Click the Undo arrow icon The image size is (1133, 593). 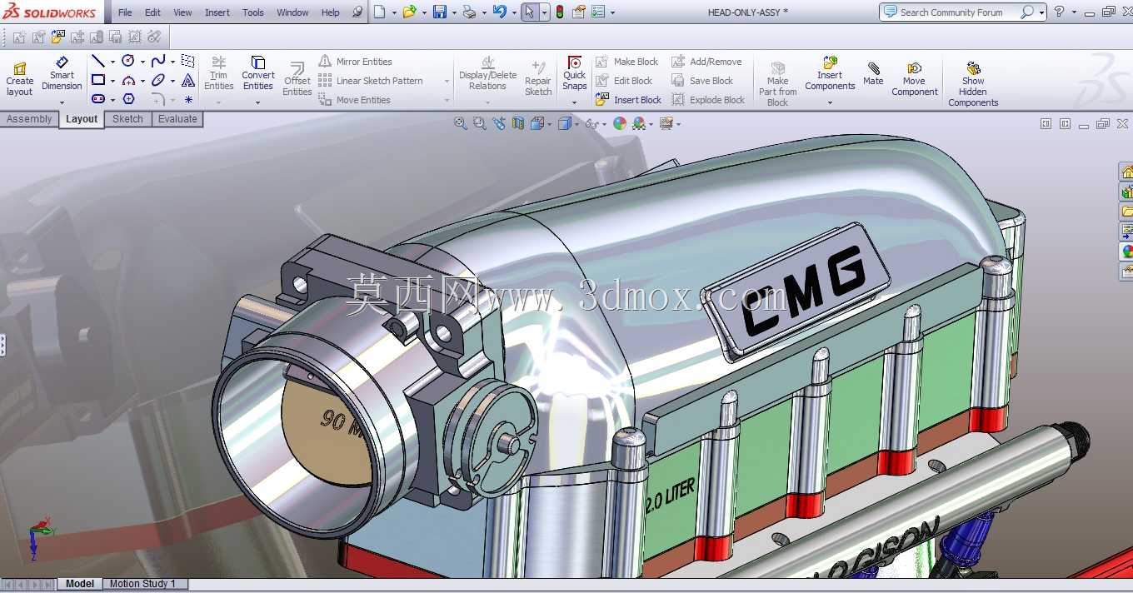click(499, 12)
